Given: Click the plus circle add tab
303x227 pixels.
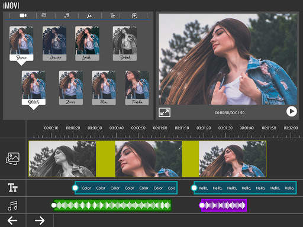Looking at the screenshot, I should tap(134, 15).
